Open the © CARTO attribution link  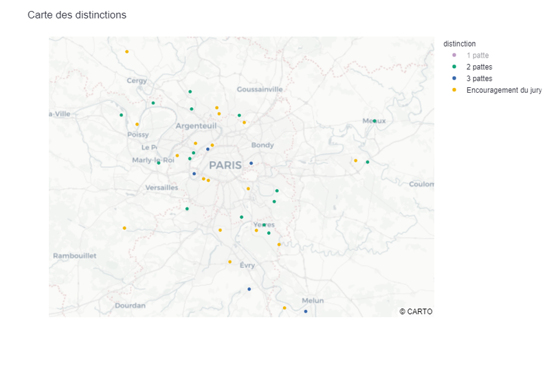tap(416, 312)
